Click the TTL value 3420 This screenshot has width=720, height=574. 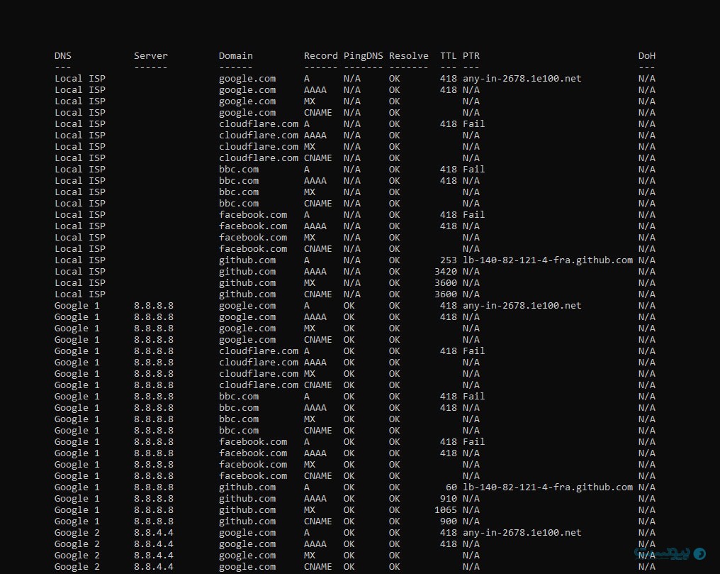(x=445, y=272)
